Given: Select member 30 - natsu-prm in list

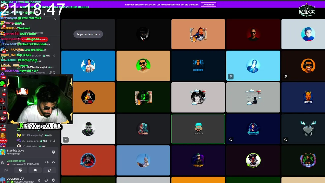Looking at the screenshot, I should pyautogui.click(x=36, y=141).
